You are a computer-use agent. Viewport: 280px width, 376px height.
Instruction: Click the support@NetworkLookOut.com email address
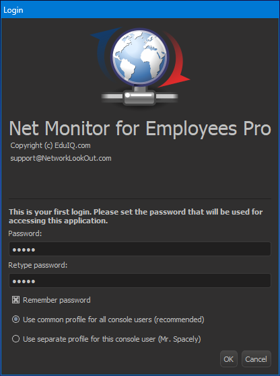coord(61,158)
